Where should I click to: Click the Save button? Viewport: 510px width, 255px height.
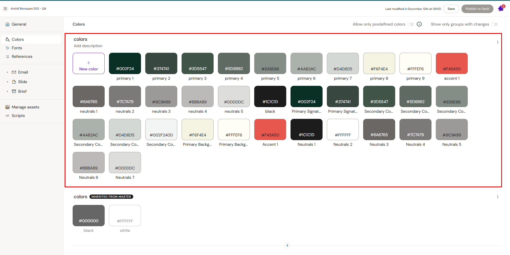pyautogui.click(x=451, y=9)
